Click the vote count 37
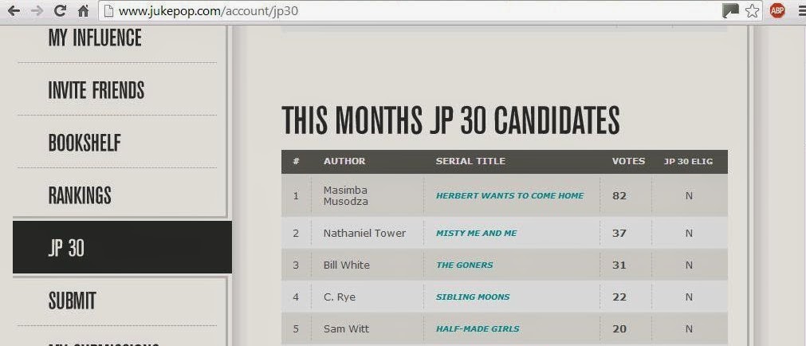Screen dimensions: 806x346 pyautogui.click(x=619, y=233)
